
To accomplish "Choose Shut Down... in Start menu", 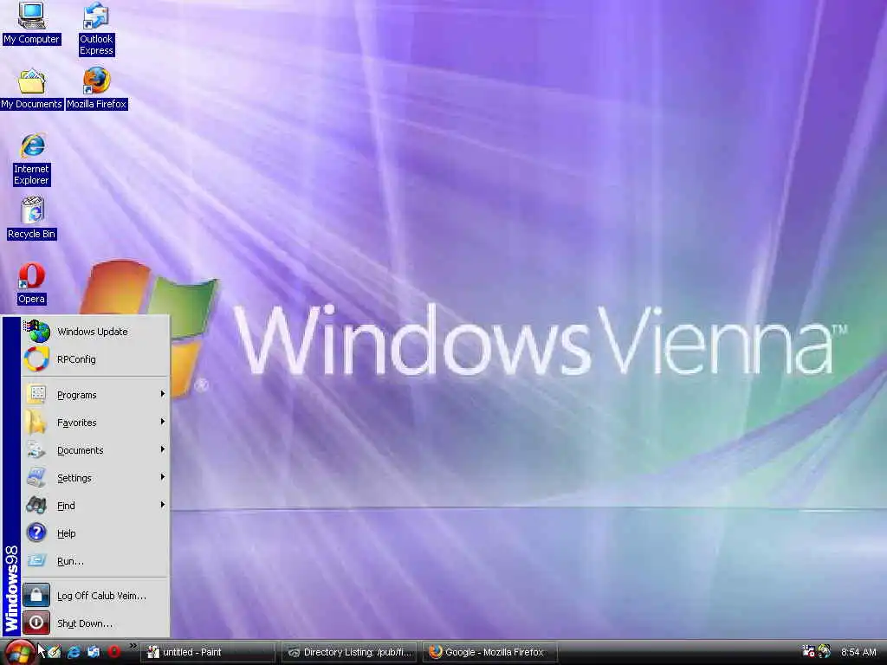I will pyautogui.click(x=95, y=623).
